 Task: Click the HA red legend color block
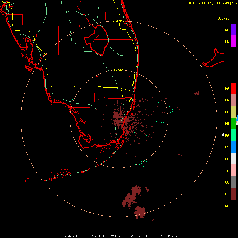pos(234,88)
